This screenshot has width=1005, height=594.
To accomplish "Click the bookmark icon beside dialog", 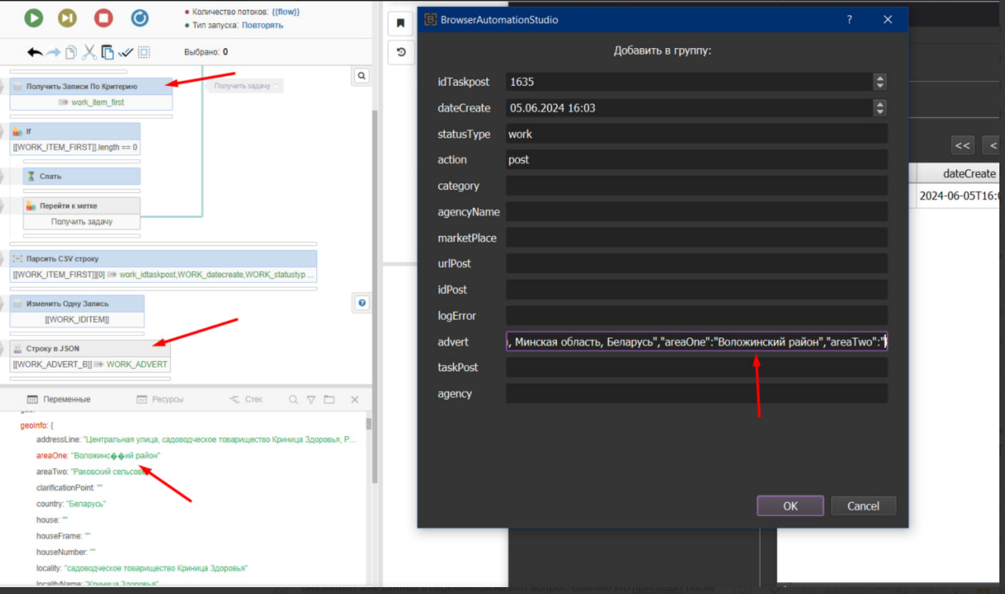I will tap(400, 24).
